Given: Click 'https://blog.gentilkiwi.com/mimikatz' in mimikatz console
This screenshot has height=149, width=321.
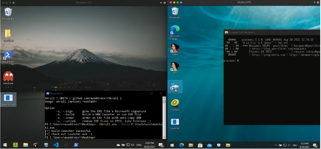Looking at the screenshot, I should pyautogui.click(x=279, y=49).
